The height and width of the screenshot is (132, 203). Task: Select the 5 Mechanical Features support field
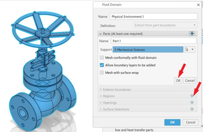pyautogui.click(x=148, y=50)
